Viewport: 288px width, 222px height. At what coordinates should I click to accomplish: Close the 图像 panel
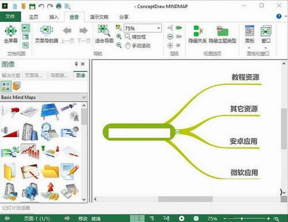click(x=83, y=64)
